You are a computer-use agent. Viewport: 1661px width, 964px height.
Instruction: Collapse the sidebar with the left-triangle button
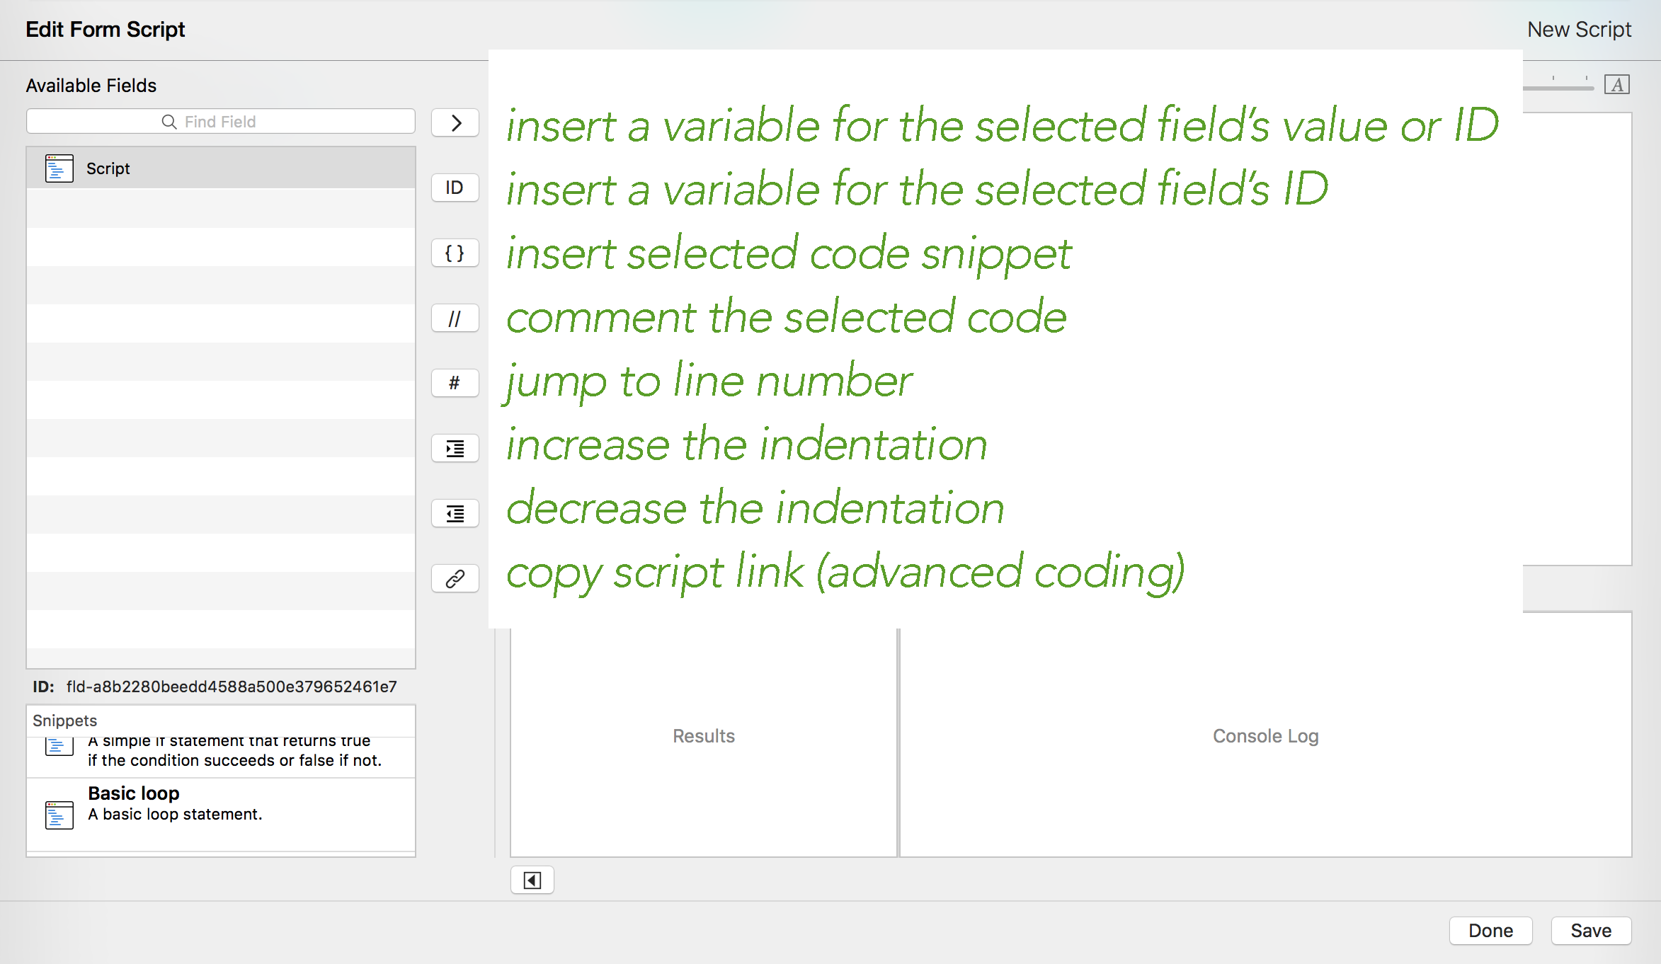(x=532, y=880)
